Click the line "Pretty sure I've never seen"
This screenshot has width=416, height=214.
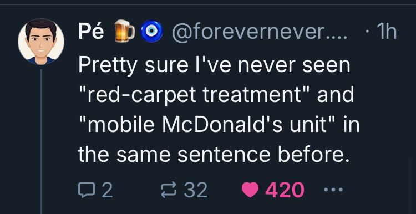(x=214, y=66)
